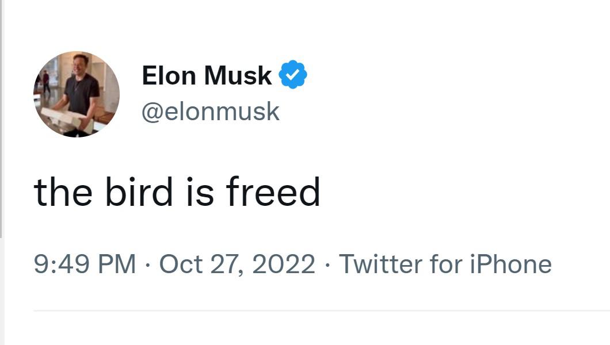This screenshot has height=345, width=610.
Task: Open the Elon Musk display name
Action: pos(207,75)
